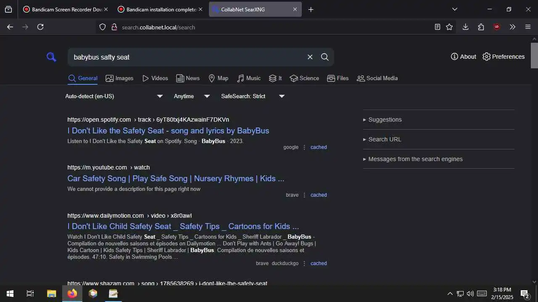This screenshot has height=302, width=538.
Task: Click the tracking protection shield icon
Action: pyautogui.click(x=103, y=27)
